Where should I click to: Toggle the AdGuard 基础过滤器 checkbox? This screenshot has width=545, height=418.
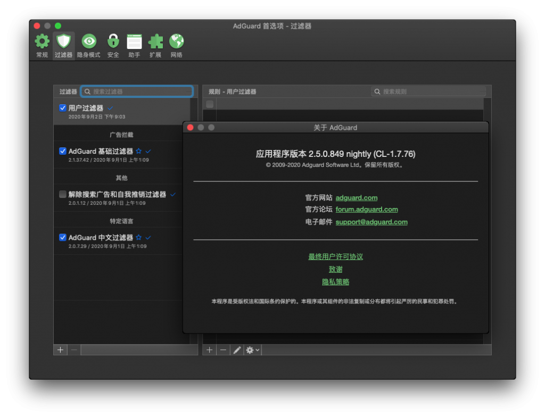tap(63, 151)
